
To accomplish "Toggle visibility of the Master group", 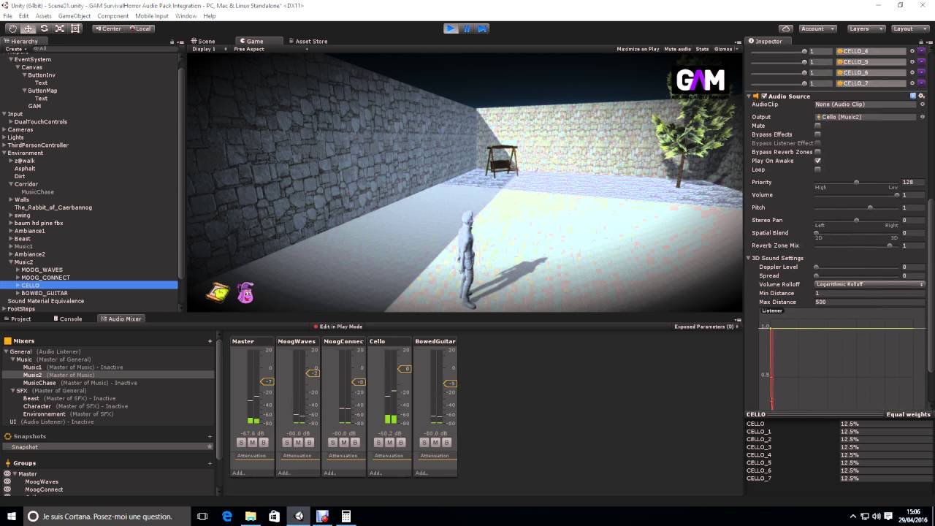I will pos(7,473).
